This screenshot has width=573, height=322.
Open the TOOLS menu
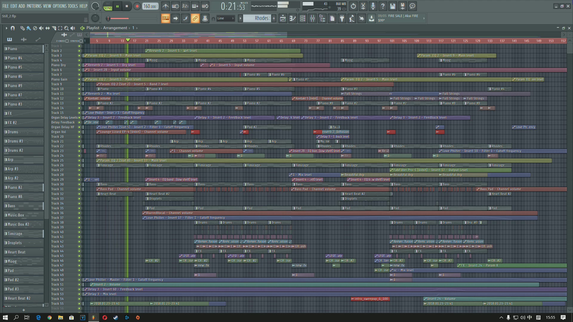tap(73, 6)
